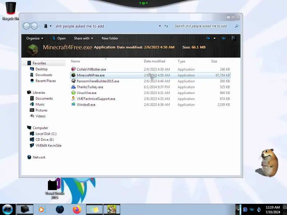The width and height of the screenshot is (287, 215).
Task: Open Visual Studio 2015 desktop shortcut
Action: pos(55,189)
